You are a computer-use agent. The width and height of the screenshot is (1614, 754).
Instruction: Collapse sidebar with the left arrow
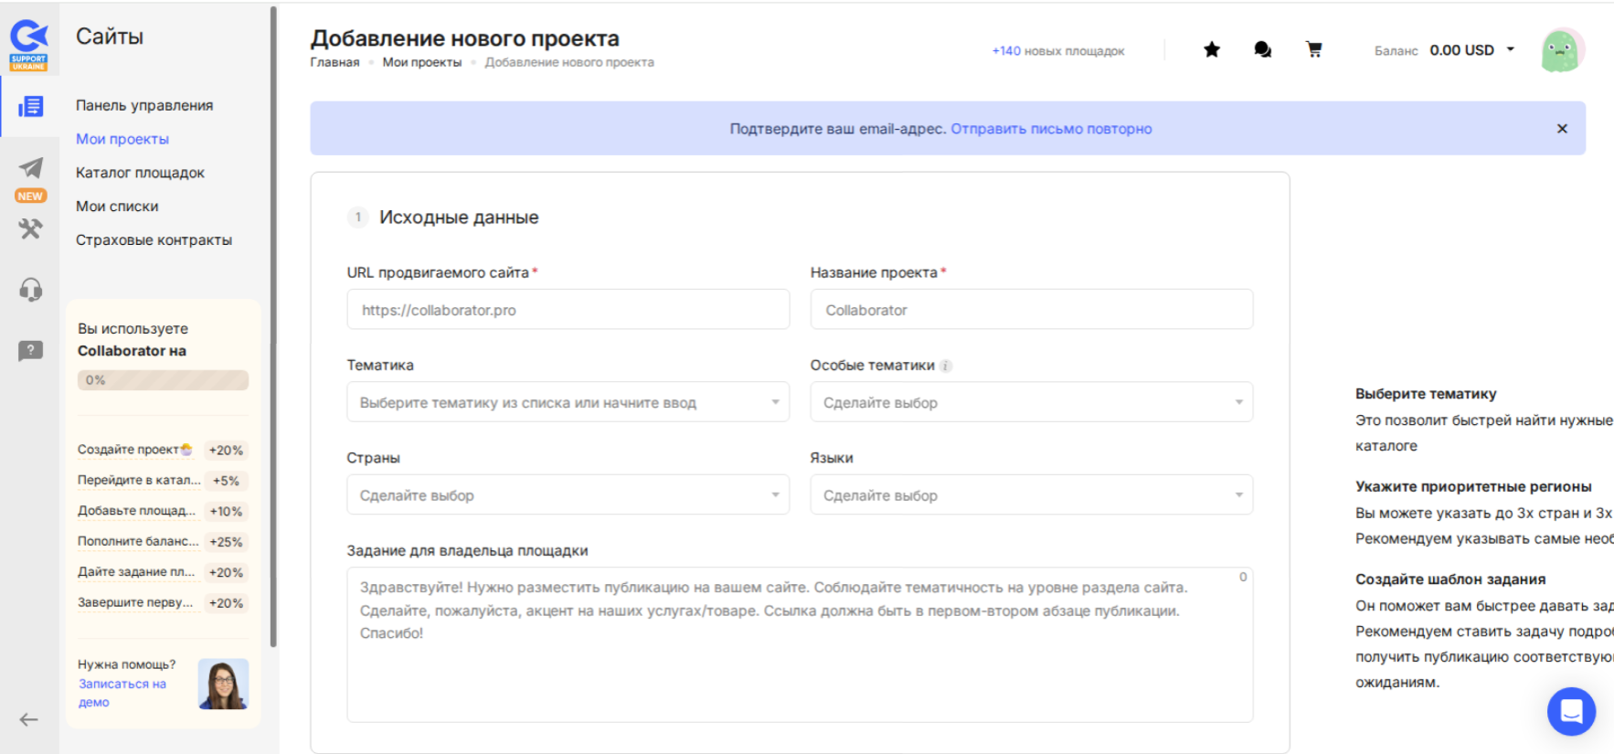29,719
